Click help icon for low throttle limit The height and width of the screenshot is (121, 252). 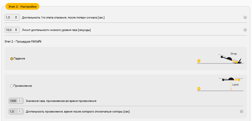245,30
